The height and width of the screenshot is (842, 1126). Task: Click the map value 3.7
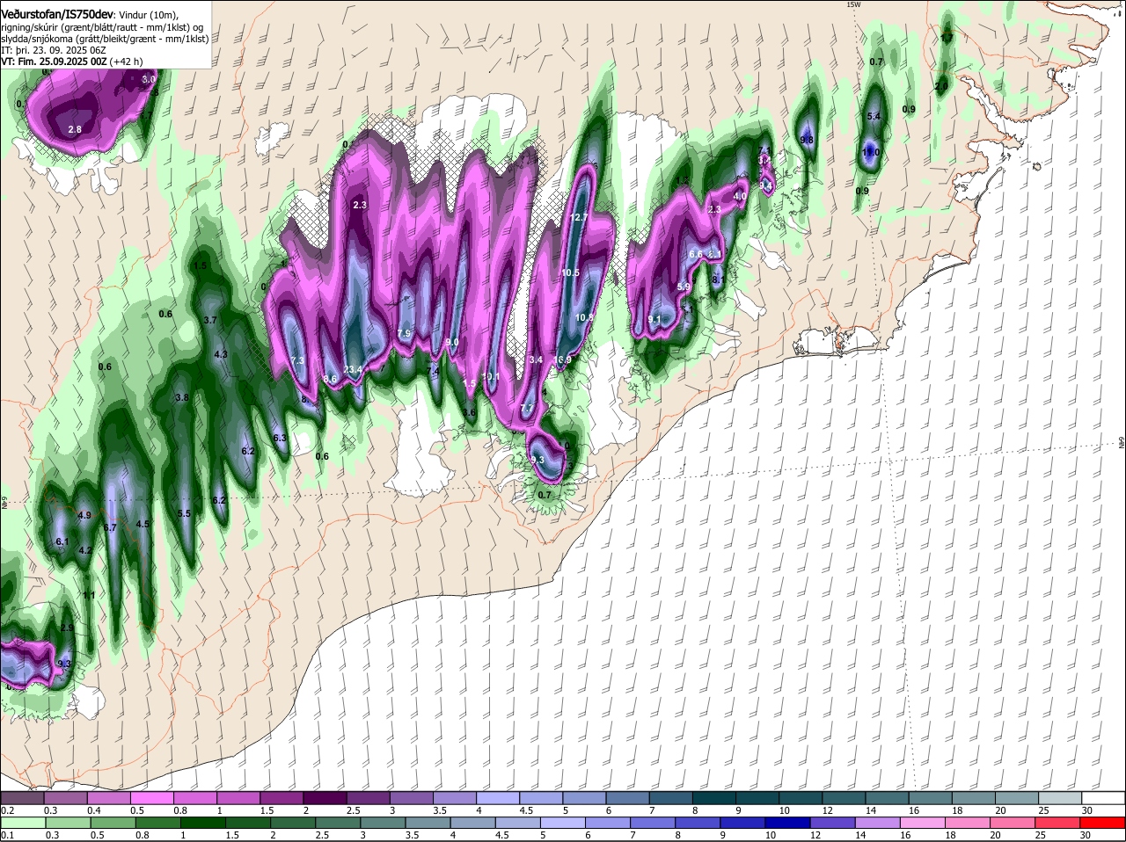210,320
